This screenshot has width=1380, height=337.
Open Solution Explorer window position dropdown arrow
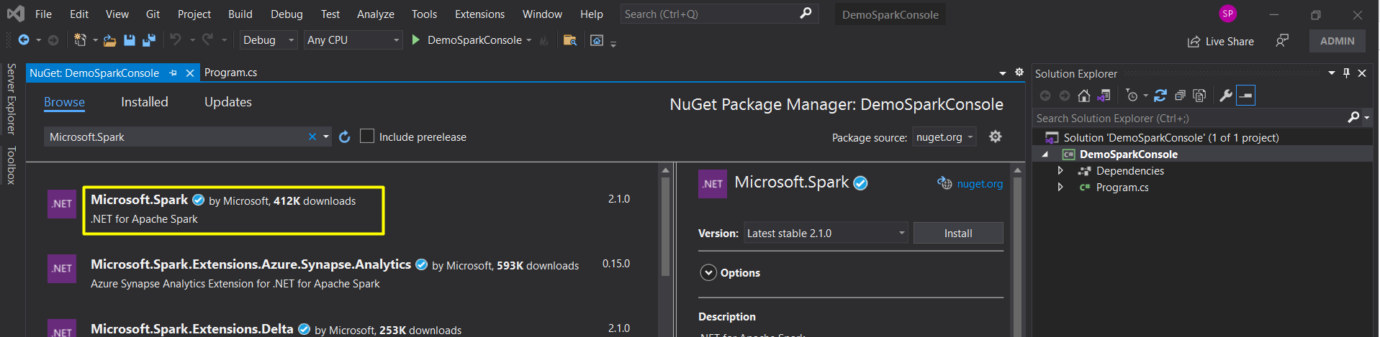[1332, 73]
